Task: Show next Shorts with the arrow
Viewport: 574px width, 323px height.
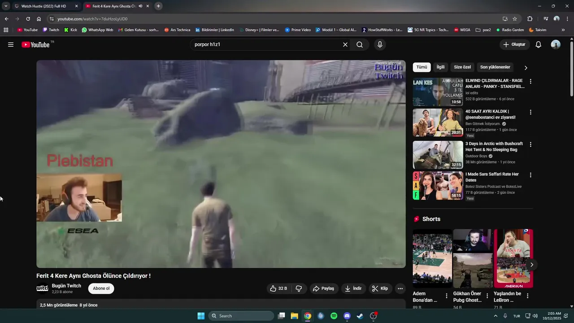Action: click(531, 265)
